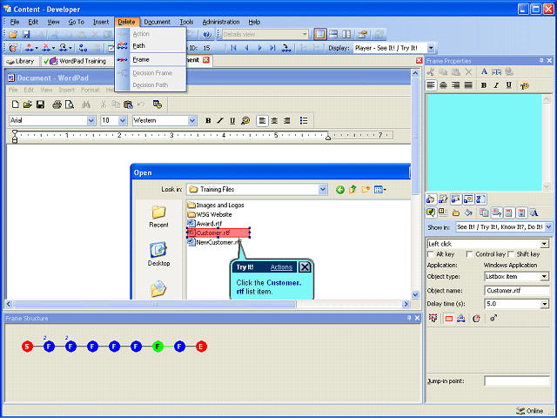Jump to the first frame navigation icon

(x=233, y=48)
